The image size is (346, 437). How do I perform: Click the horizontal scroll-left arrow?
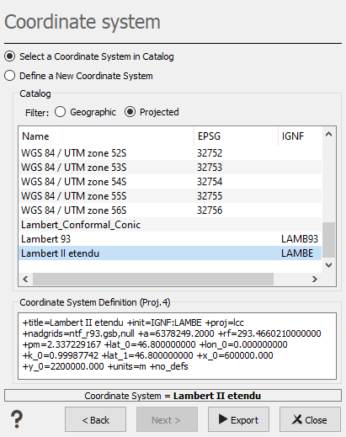(25, 279)
